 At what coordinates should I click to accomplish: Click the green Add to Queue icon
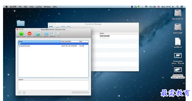(21, 34)
